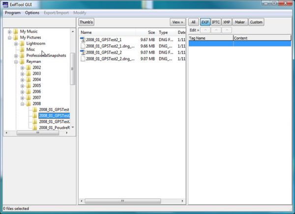Select the My Music folder
The image size is (295, 214).
pos(29,31)
